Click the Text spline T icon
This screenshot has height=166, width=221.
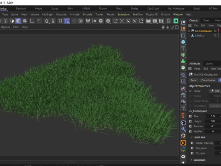(183, 48)
